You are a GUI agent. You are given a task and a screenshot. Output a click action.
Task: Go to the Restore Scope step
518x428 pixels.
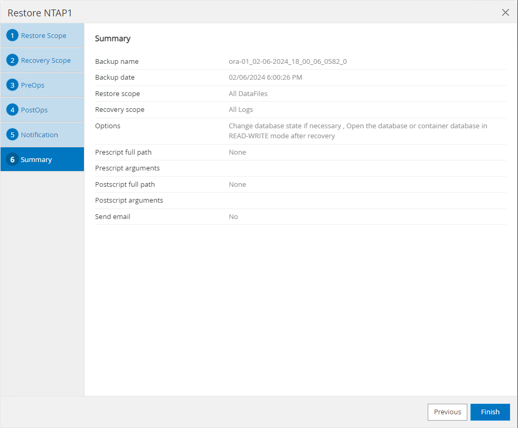[43, 36]
